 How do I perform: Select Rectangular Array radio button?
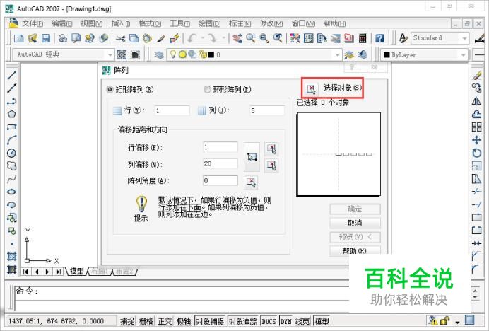110,90
